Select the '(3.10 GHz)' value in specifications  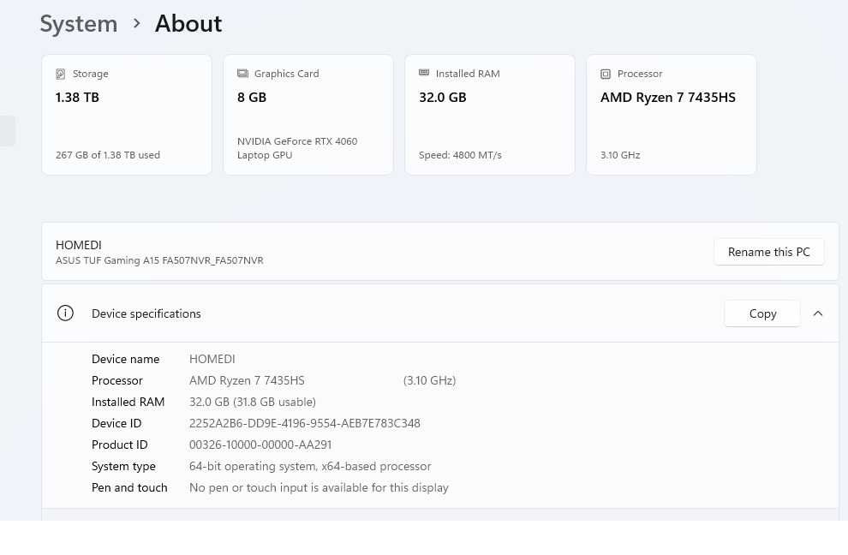coord(429,381)
